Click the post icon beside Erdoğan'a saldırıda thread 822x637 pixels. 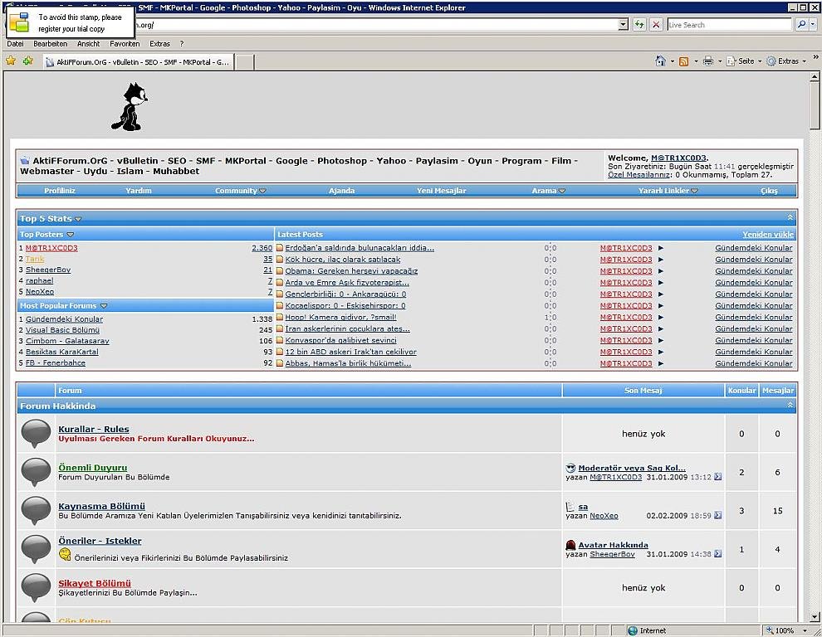(x=280, y=248)
